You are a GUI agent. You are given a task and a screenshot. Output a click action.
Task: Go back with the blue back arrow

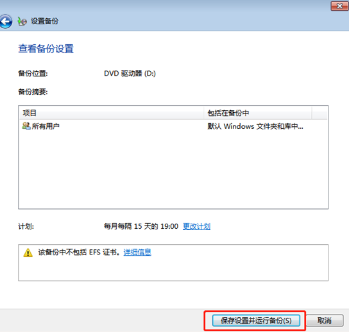6,22
